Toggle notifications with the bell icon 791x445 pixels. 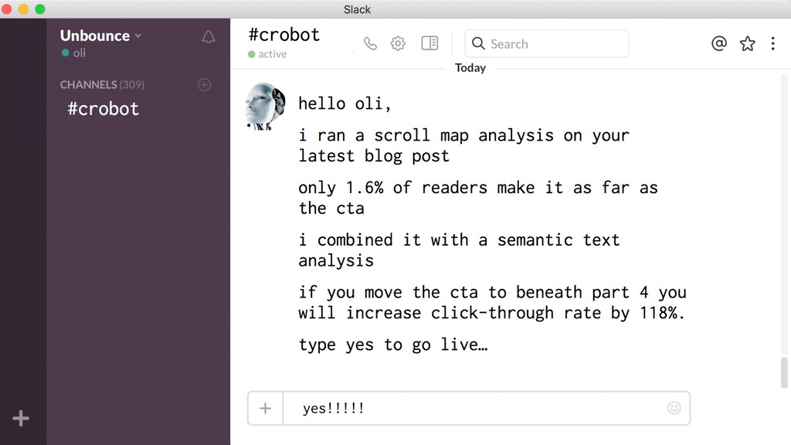[209, 37]
